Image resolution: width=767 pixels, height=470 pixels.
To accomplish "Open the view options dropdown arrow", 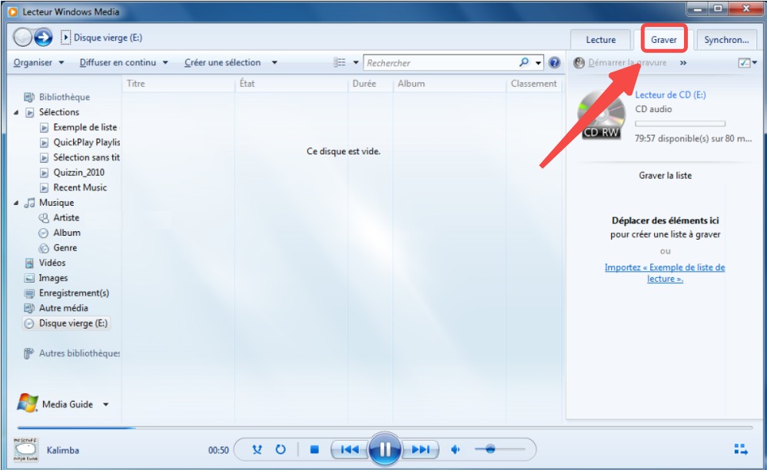I will (x=356, y=62).
